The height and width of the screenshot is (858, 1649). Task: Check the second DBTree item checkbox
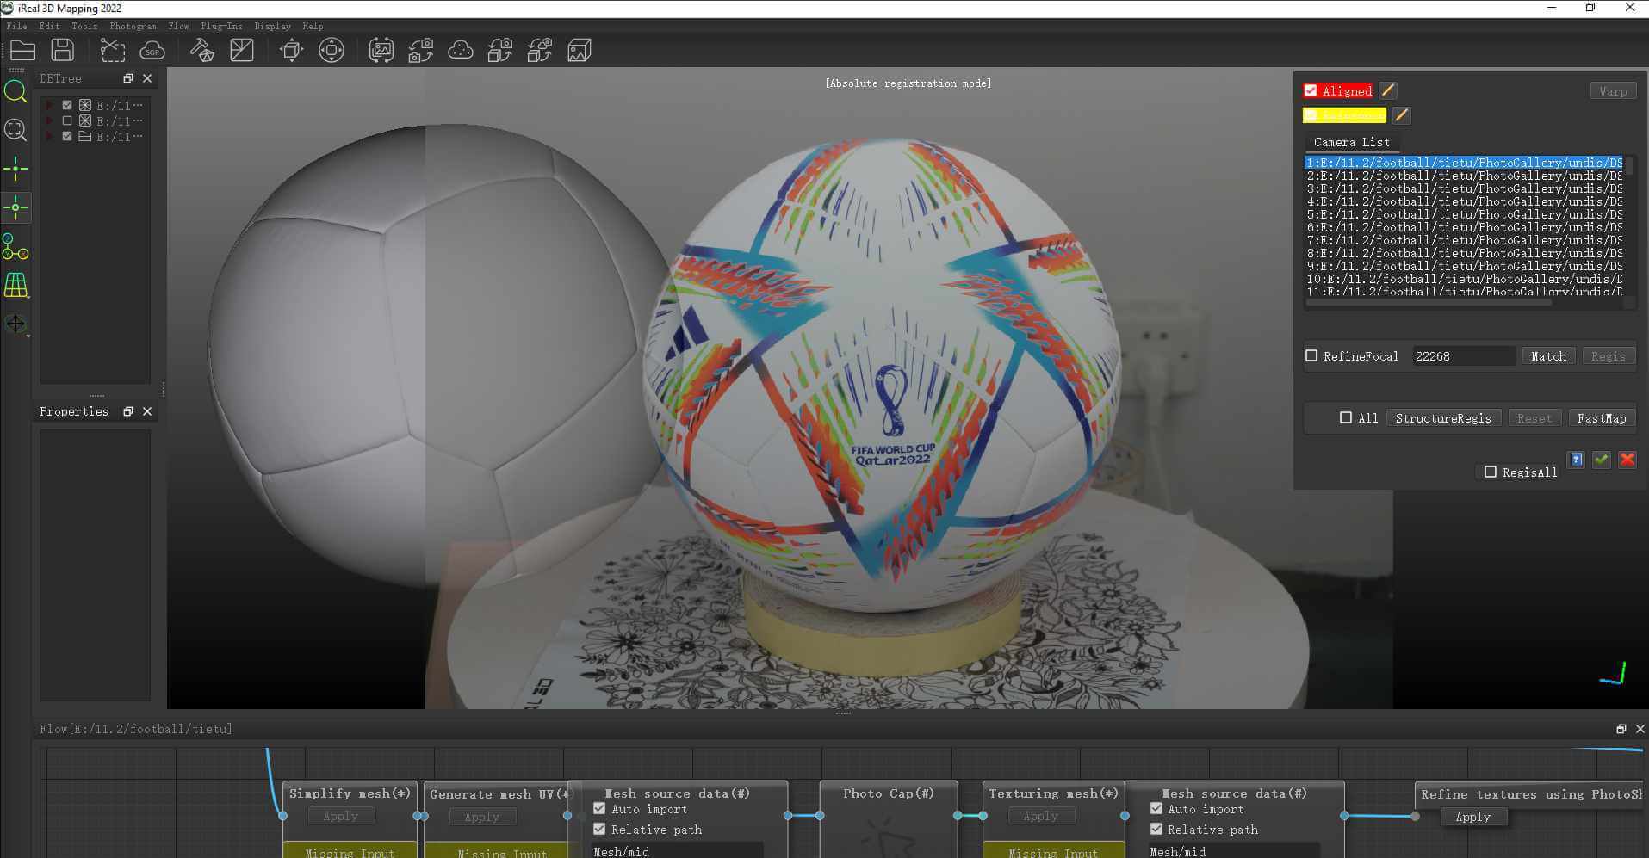[67, 120]
